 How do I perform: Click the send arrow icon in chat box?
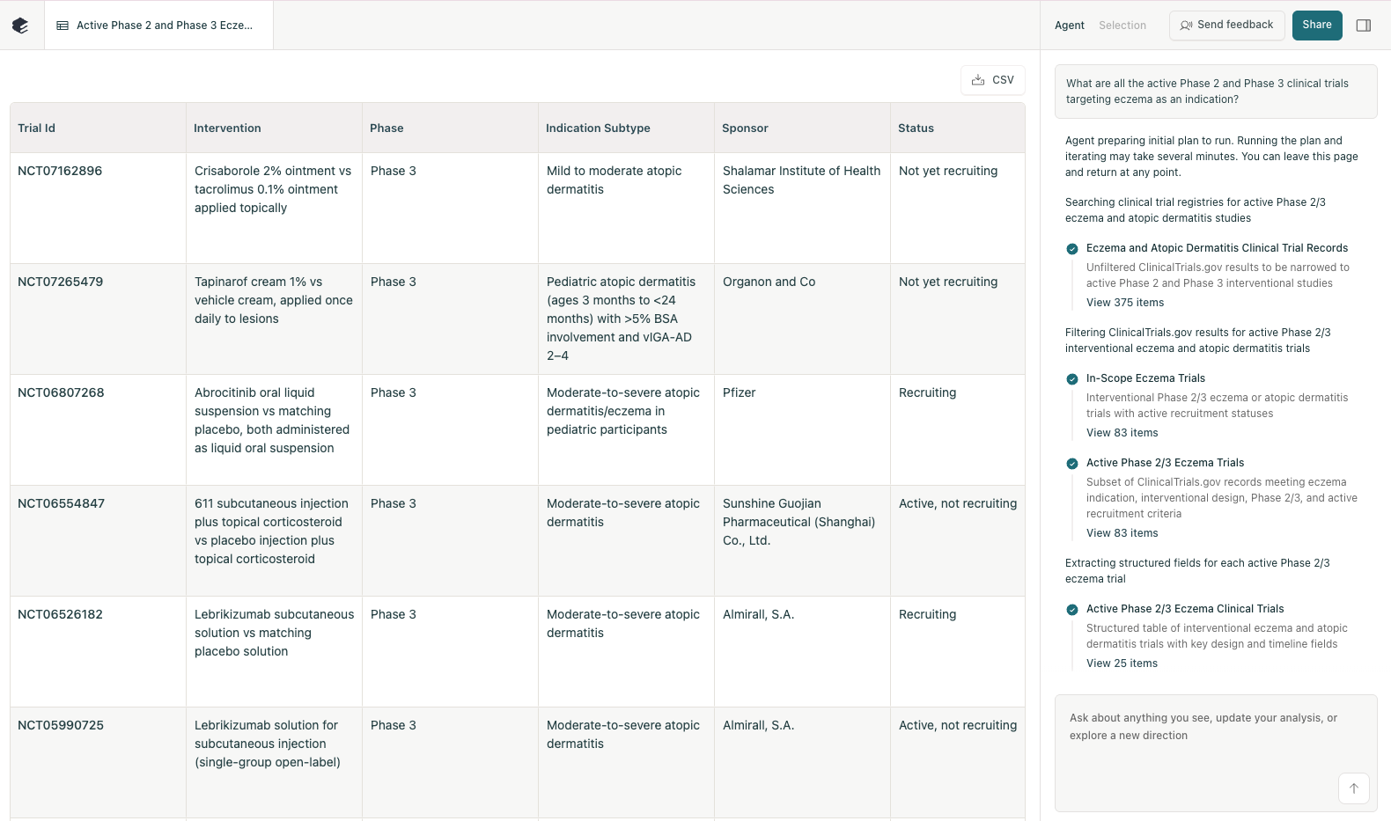(x=1353, y=788)
